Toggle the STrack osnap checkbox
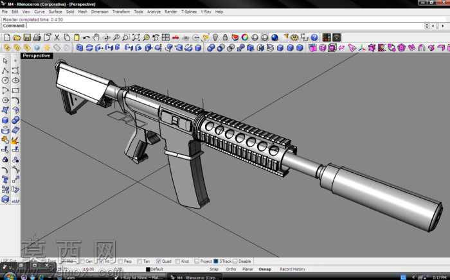Viewport: 450px width, 280px height. (216, 261)
